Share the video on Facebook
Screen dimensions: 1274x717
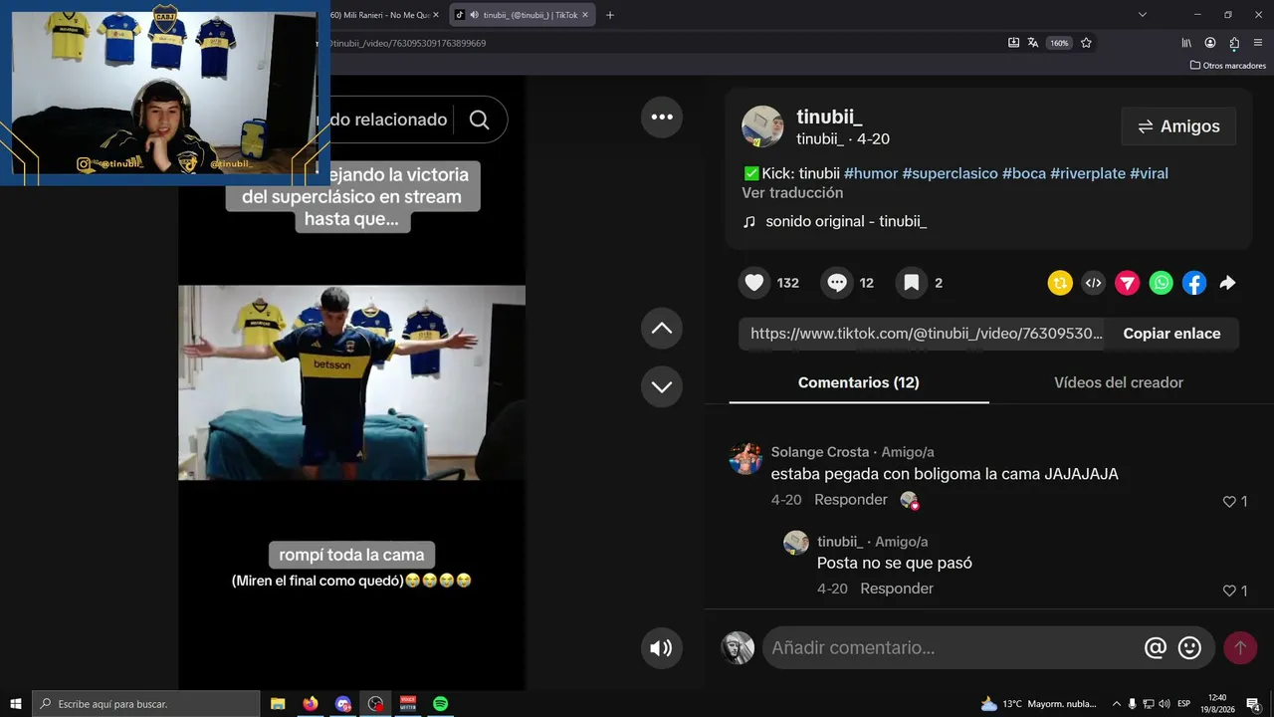[x=1194, y=283]
